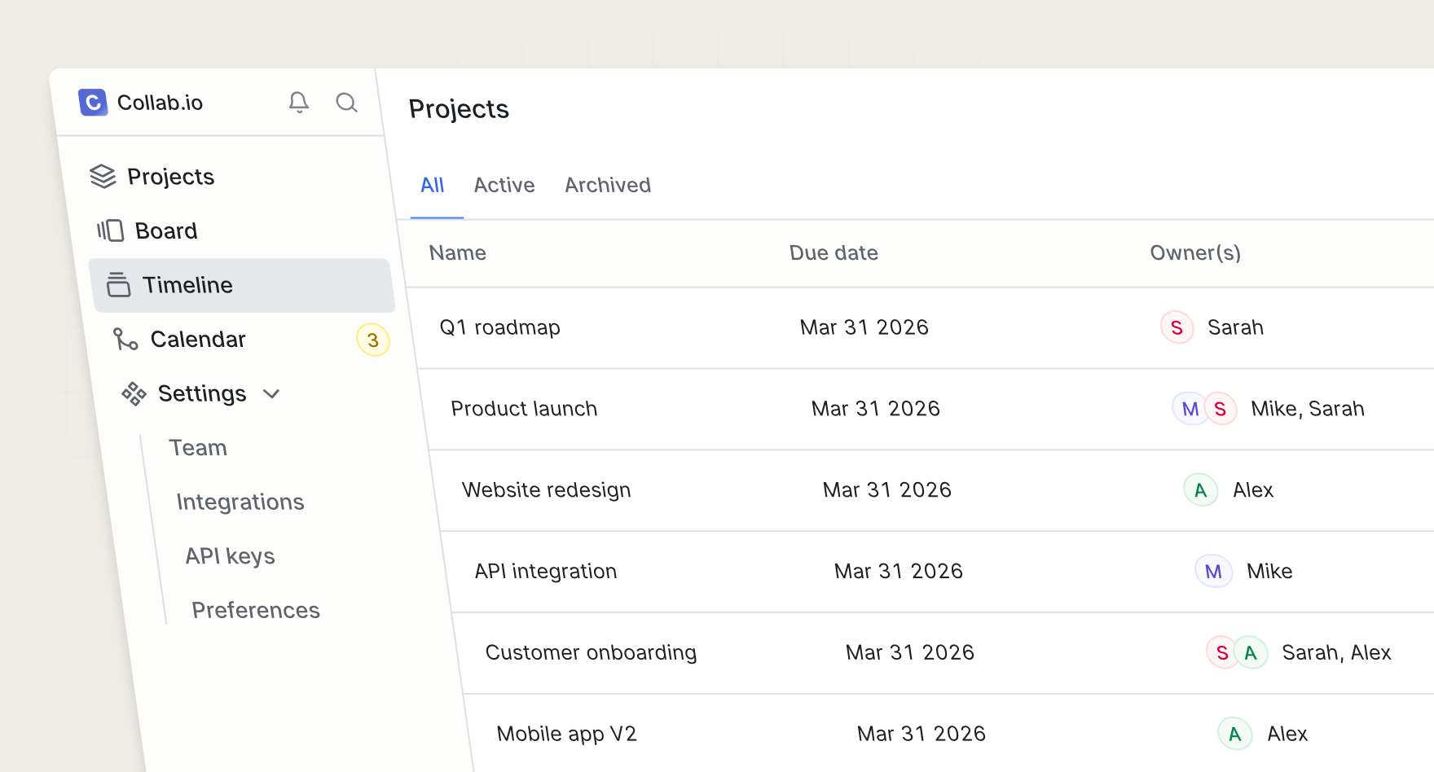Open Preferences in sidebar
1434x772 pixels.
[256, 611]
